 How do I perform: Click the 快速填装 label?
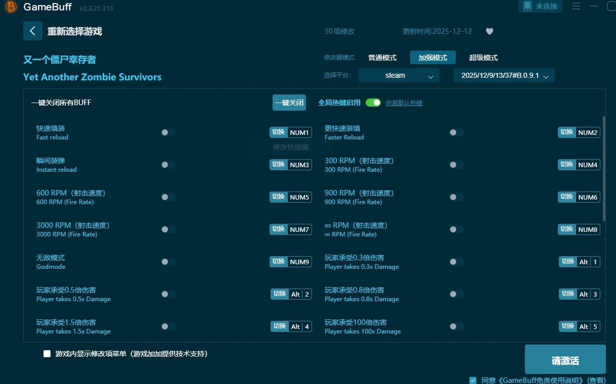51,128
